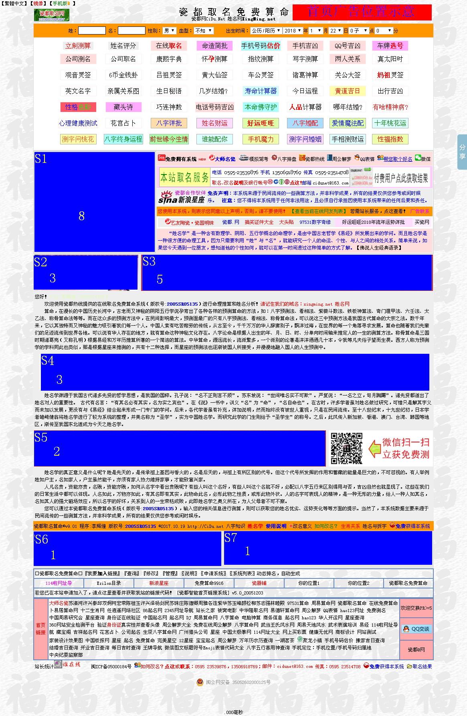Click the red icon beside 免费获得本系统 in the footer
The width and height of the screenshot is (467, 716).
click(x=366, y=666)
